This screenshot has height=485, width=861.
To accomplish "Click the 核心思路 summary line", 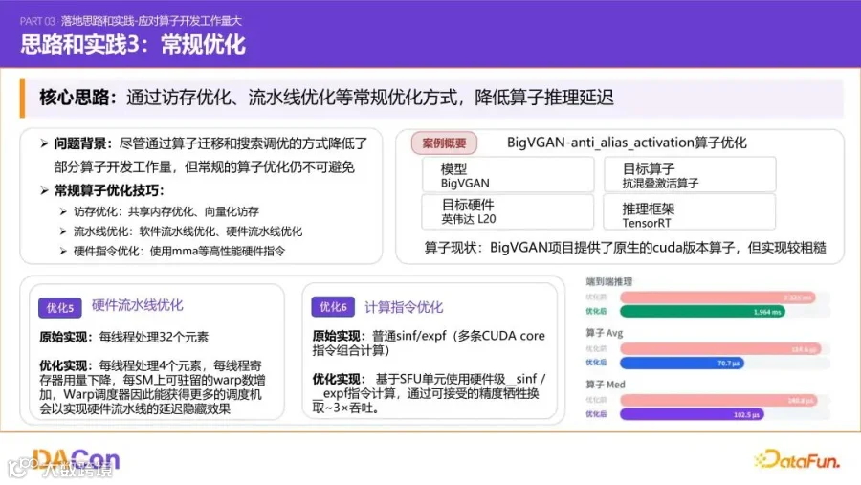I will 326,98.
